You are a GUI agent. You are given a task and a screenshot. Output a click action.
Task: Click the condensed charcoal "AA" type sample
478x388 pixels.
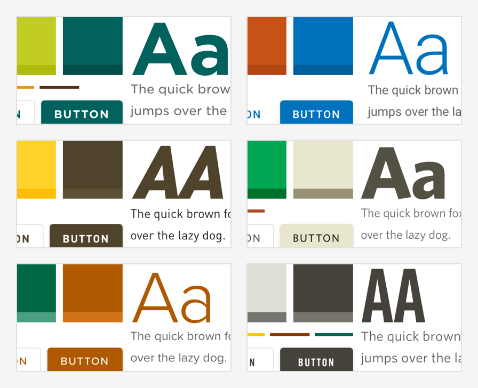click(393, 296)
